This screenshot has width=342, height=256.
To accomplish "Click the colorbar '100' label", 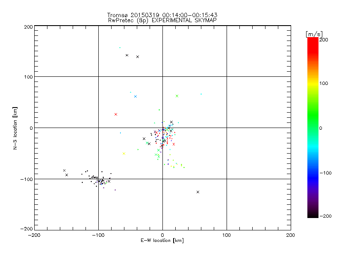I will click(324, 83).
